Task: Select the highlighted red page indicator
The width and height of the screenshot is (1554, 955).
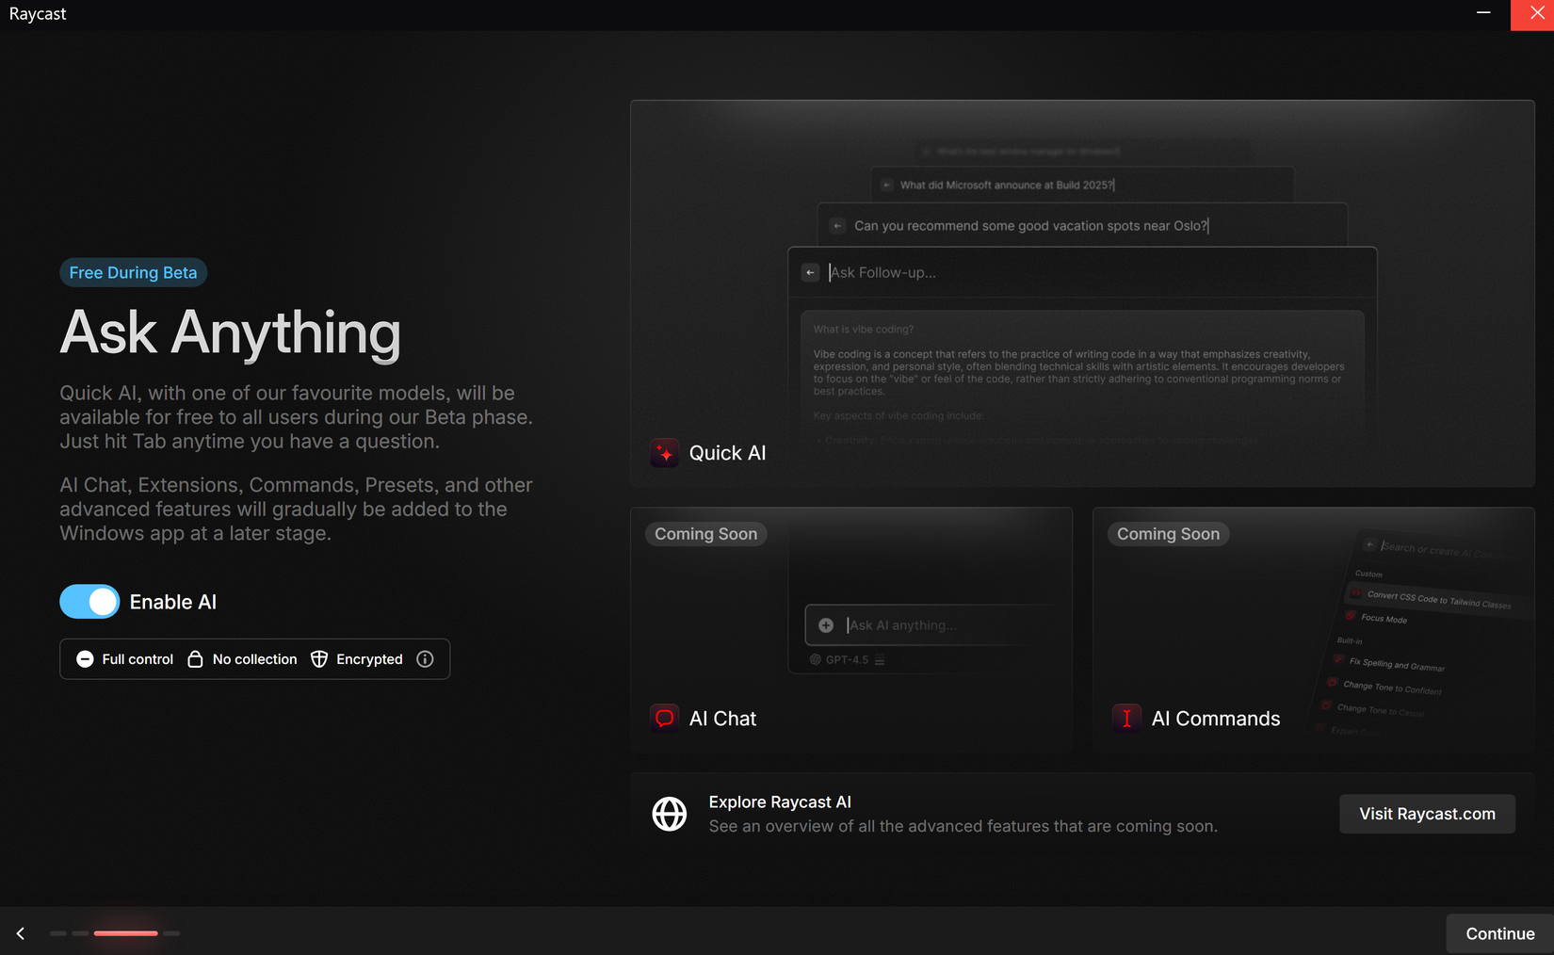Action: (x=125, y=933)
